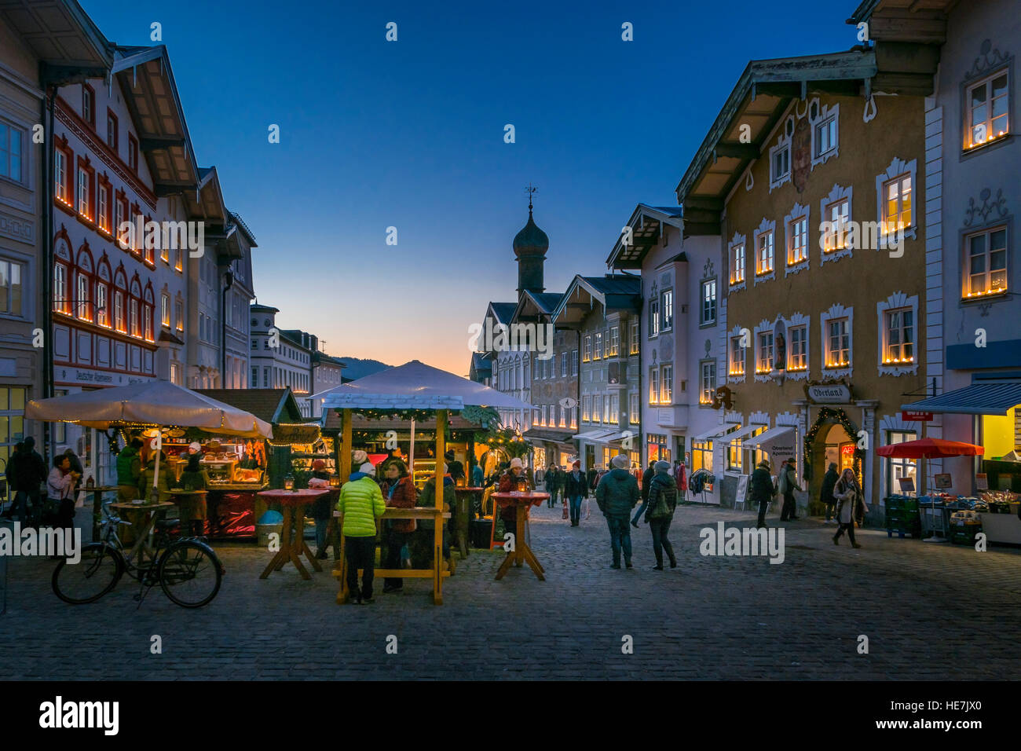
Task: Click the 'Oberland' sign above the wreath doorway
Action: pyautogui.click(x=829, y=392)
